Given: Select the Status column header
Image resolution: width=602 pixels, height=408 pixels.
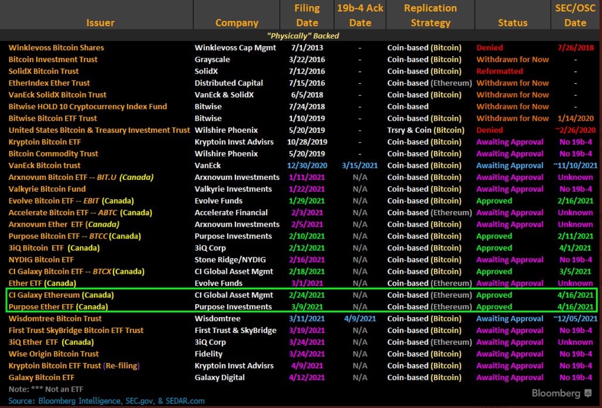Looking at the screenshot, I should click(512, 23).
